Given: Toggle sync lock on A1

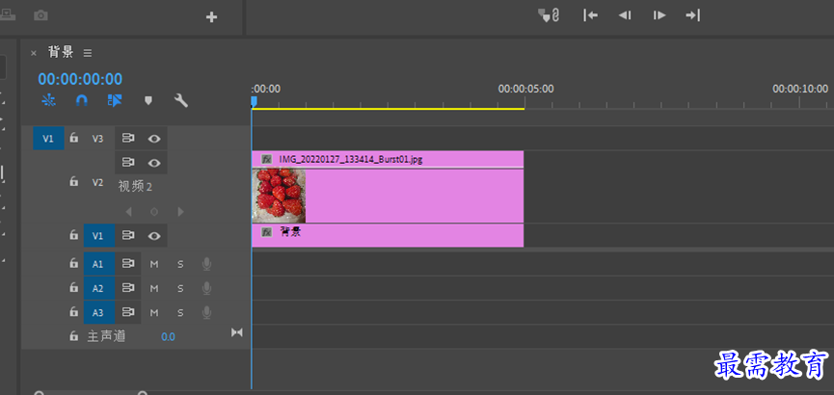Looking at the screenshot, I should [128, 263].
